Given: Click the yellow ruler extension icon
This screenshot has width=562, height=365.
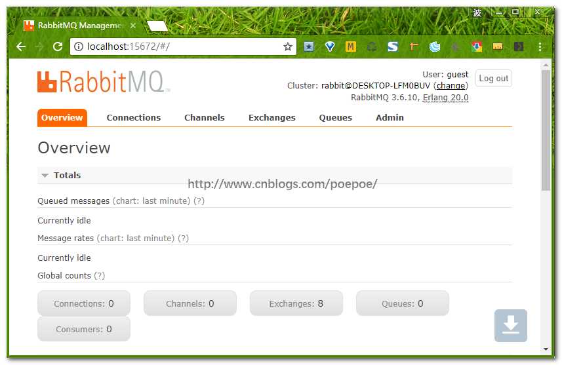Looking at the screenshot, I should coord(498,47).
